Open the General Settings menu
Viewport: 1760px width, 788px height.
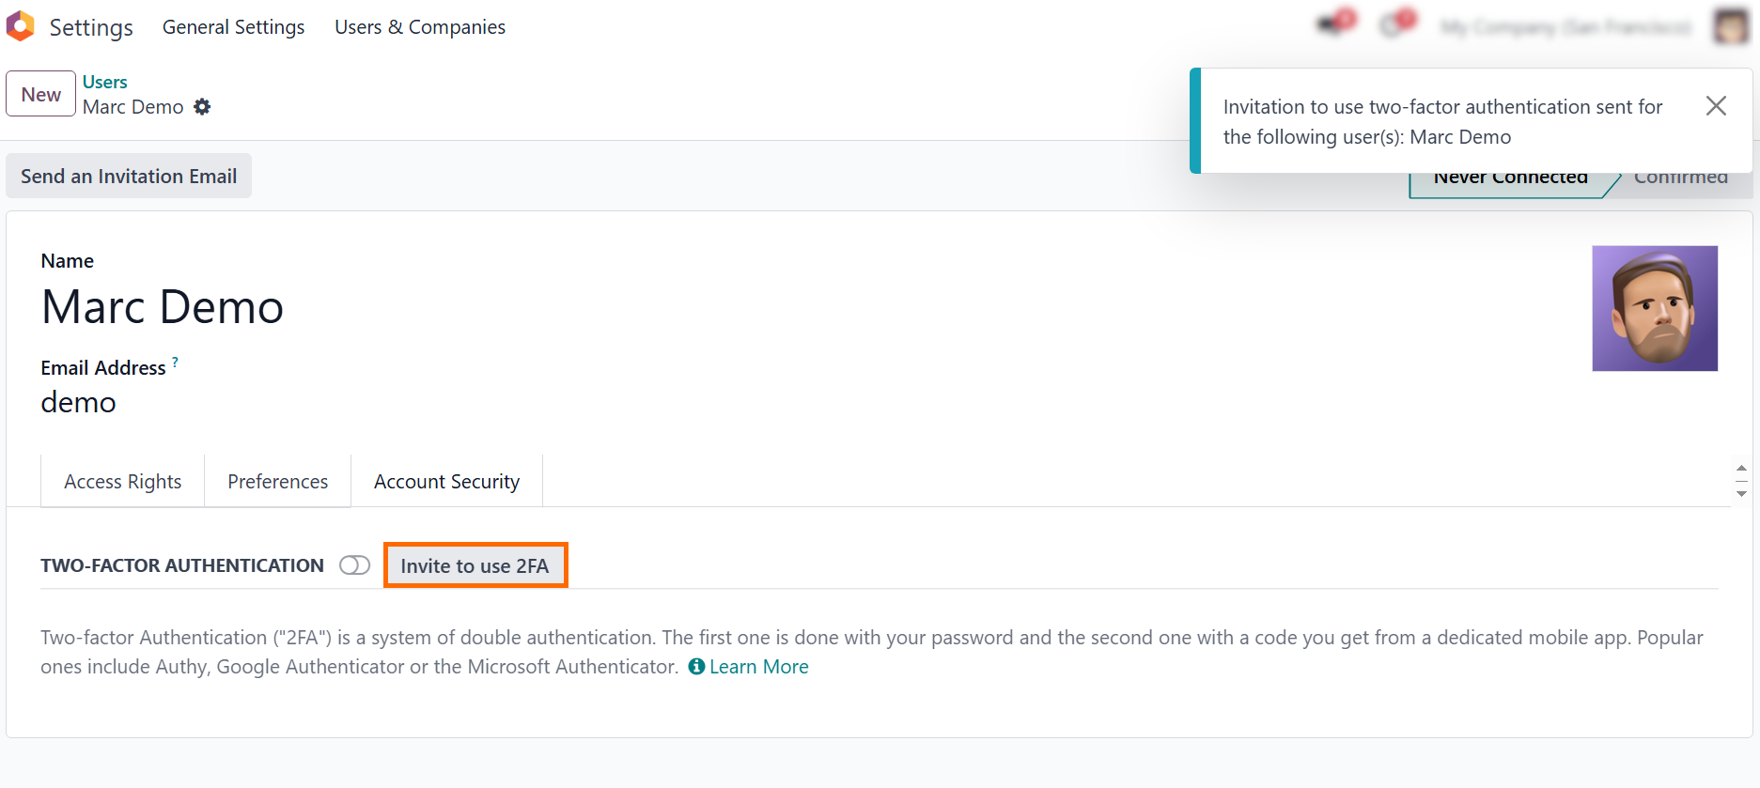tap(233, 27)
